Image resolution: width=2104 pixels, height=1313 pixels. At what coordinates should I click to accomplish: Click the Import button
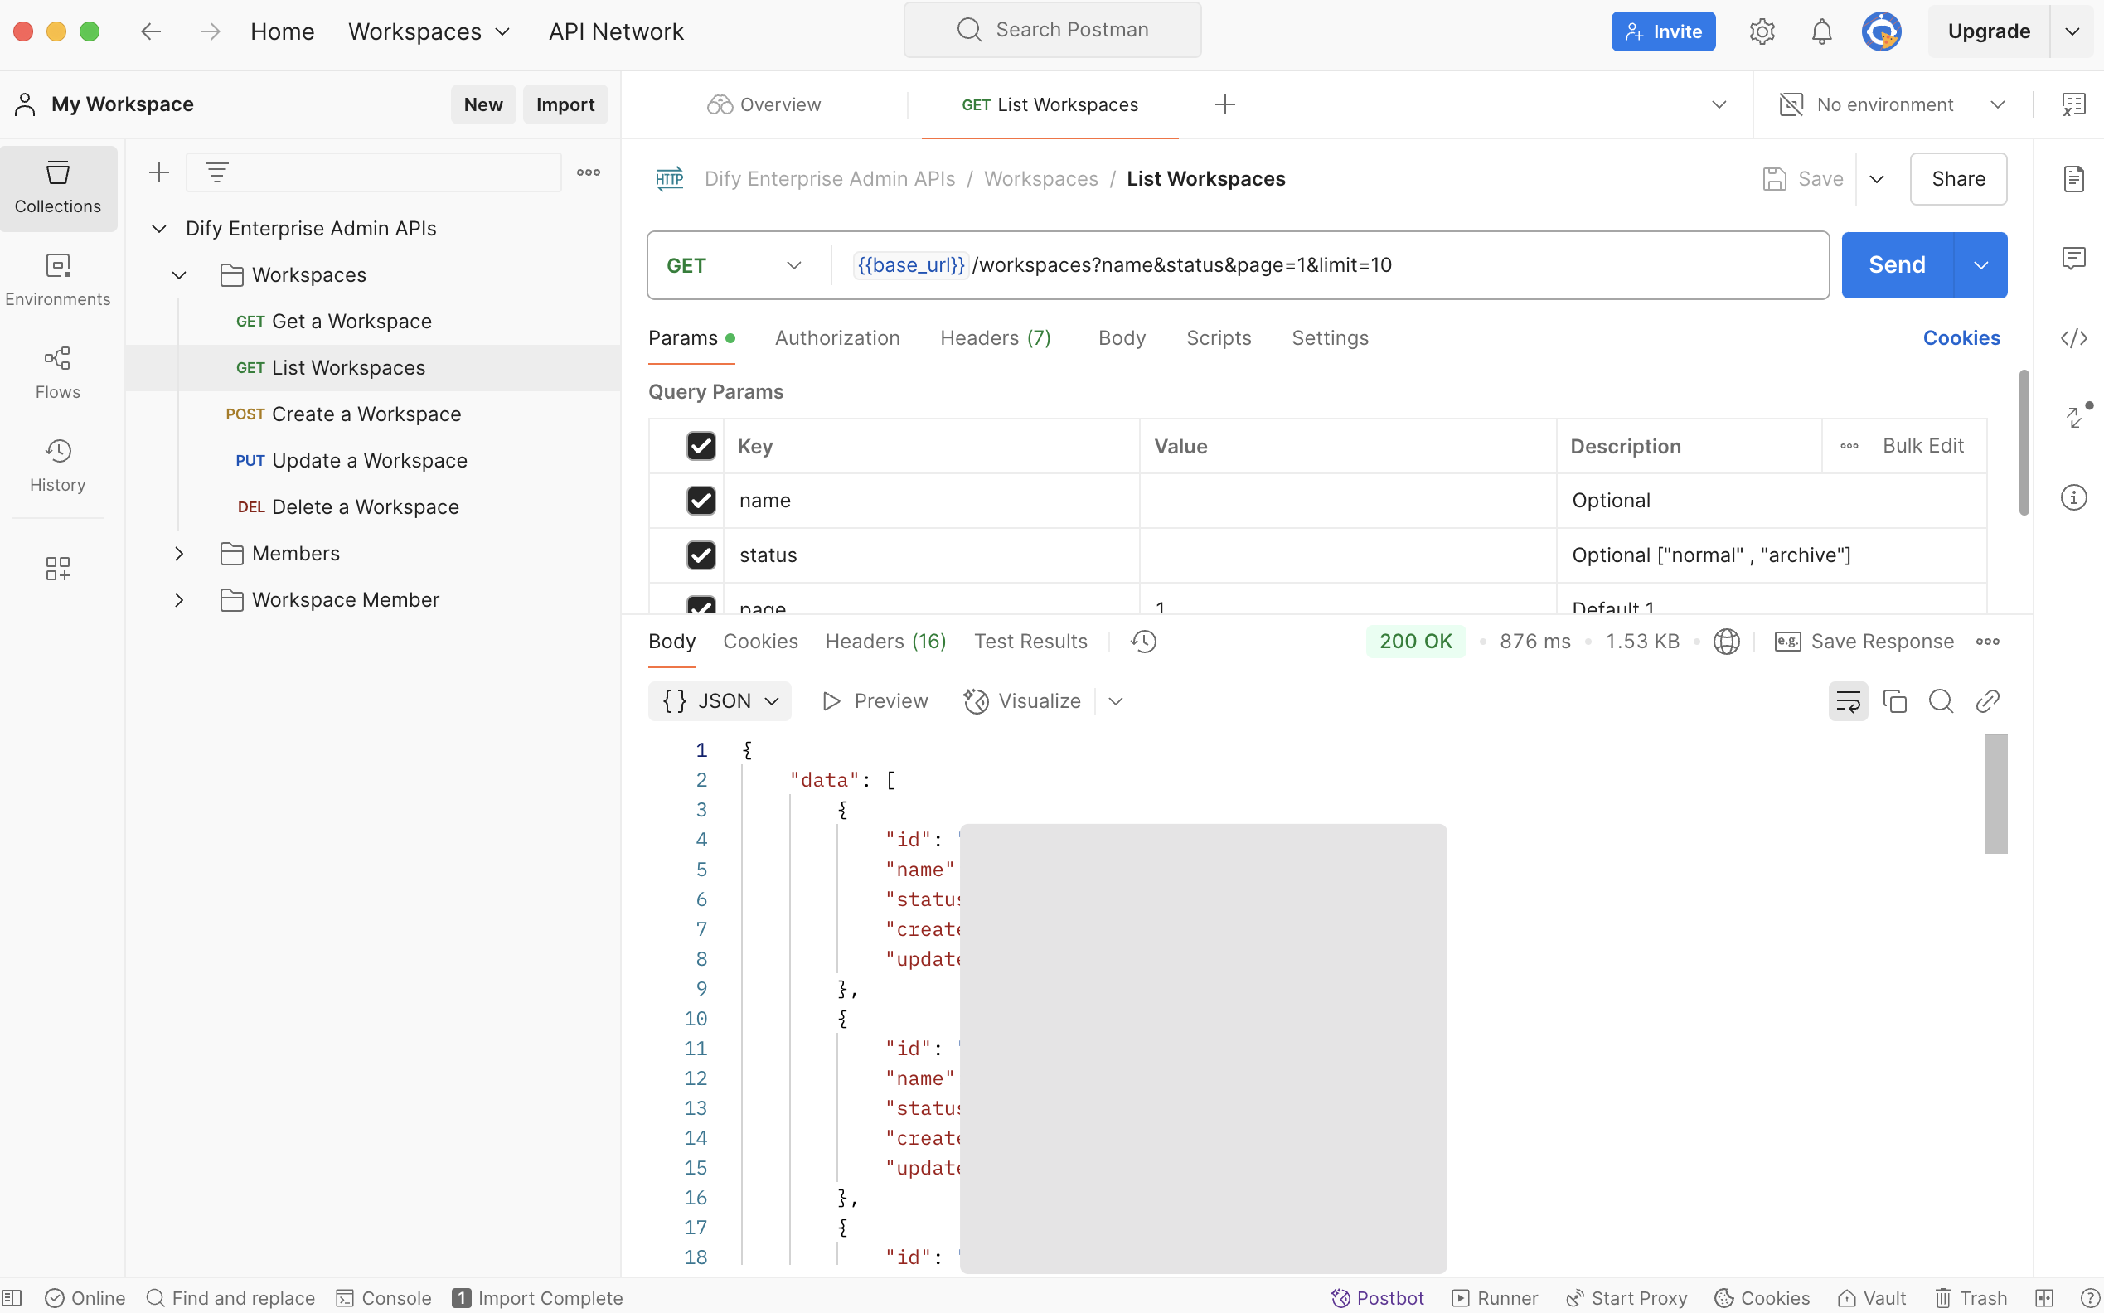pos(565,104)
